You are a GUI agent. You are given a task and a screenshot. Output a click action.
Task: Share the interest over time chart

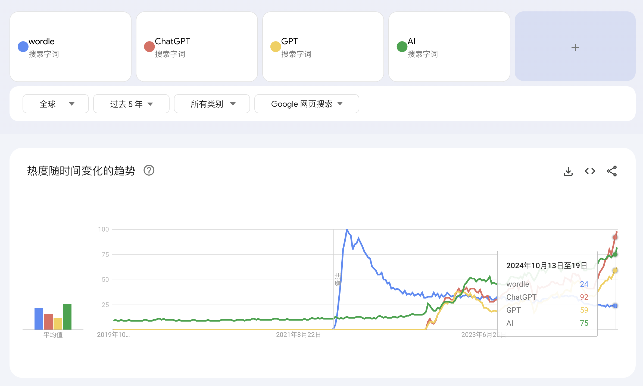pyautogui.click(x=612, y=171)
